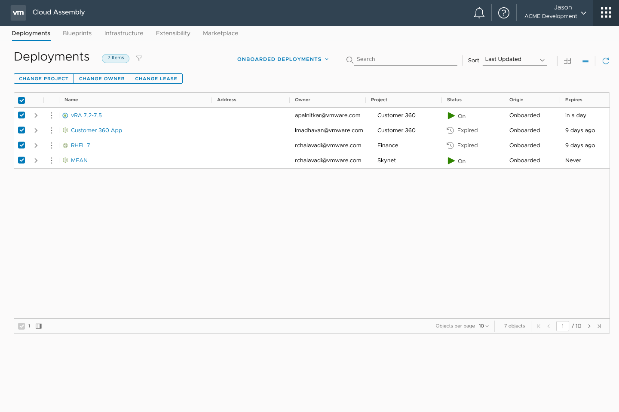Open actions menu for MEAN row
The height and width of the screenshot is (412, 619).
point(52,161)
